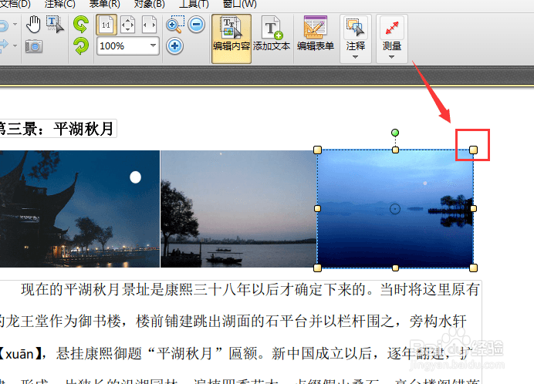
Task: Open the 编辑表单 edit form tool
Action: pyautogui.click(x=316, y=34)
